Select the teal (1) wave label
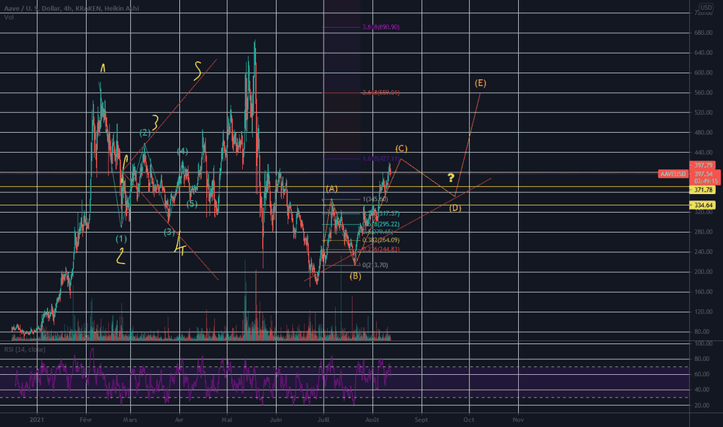This screenshot has height=427, width=723. click(121, 238)
